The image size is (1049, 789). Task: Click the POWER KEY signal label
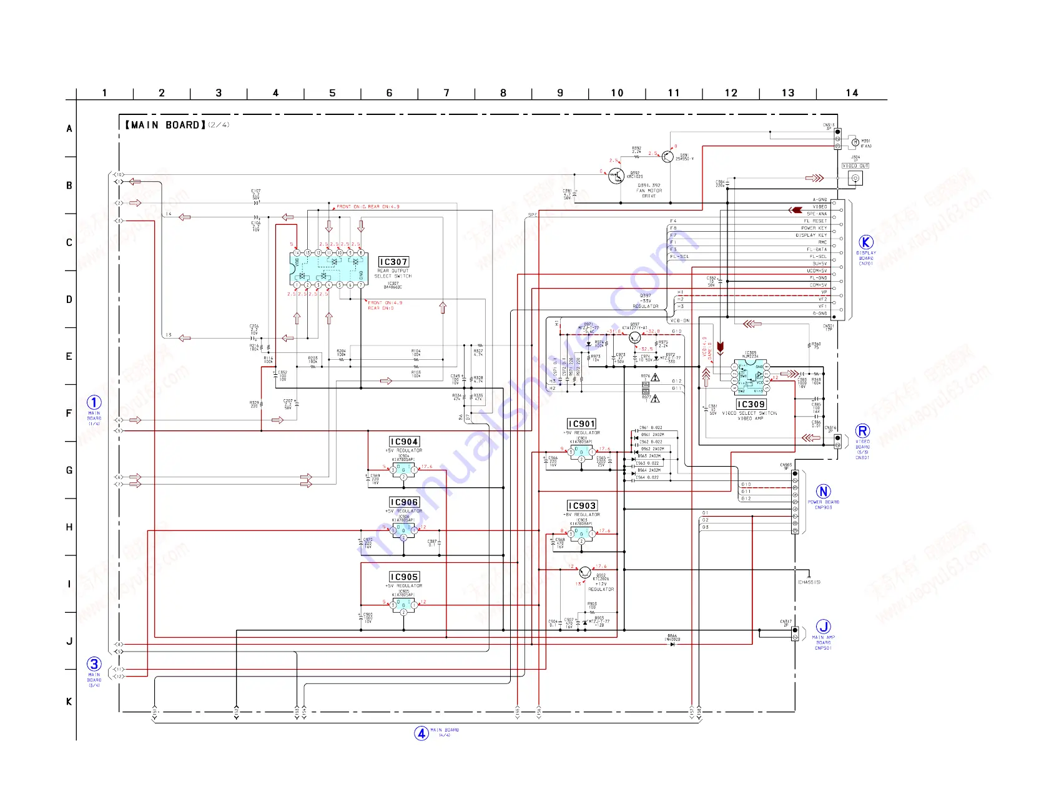[814, 229]
